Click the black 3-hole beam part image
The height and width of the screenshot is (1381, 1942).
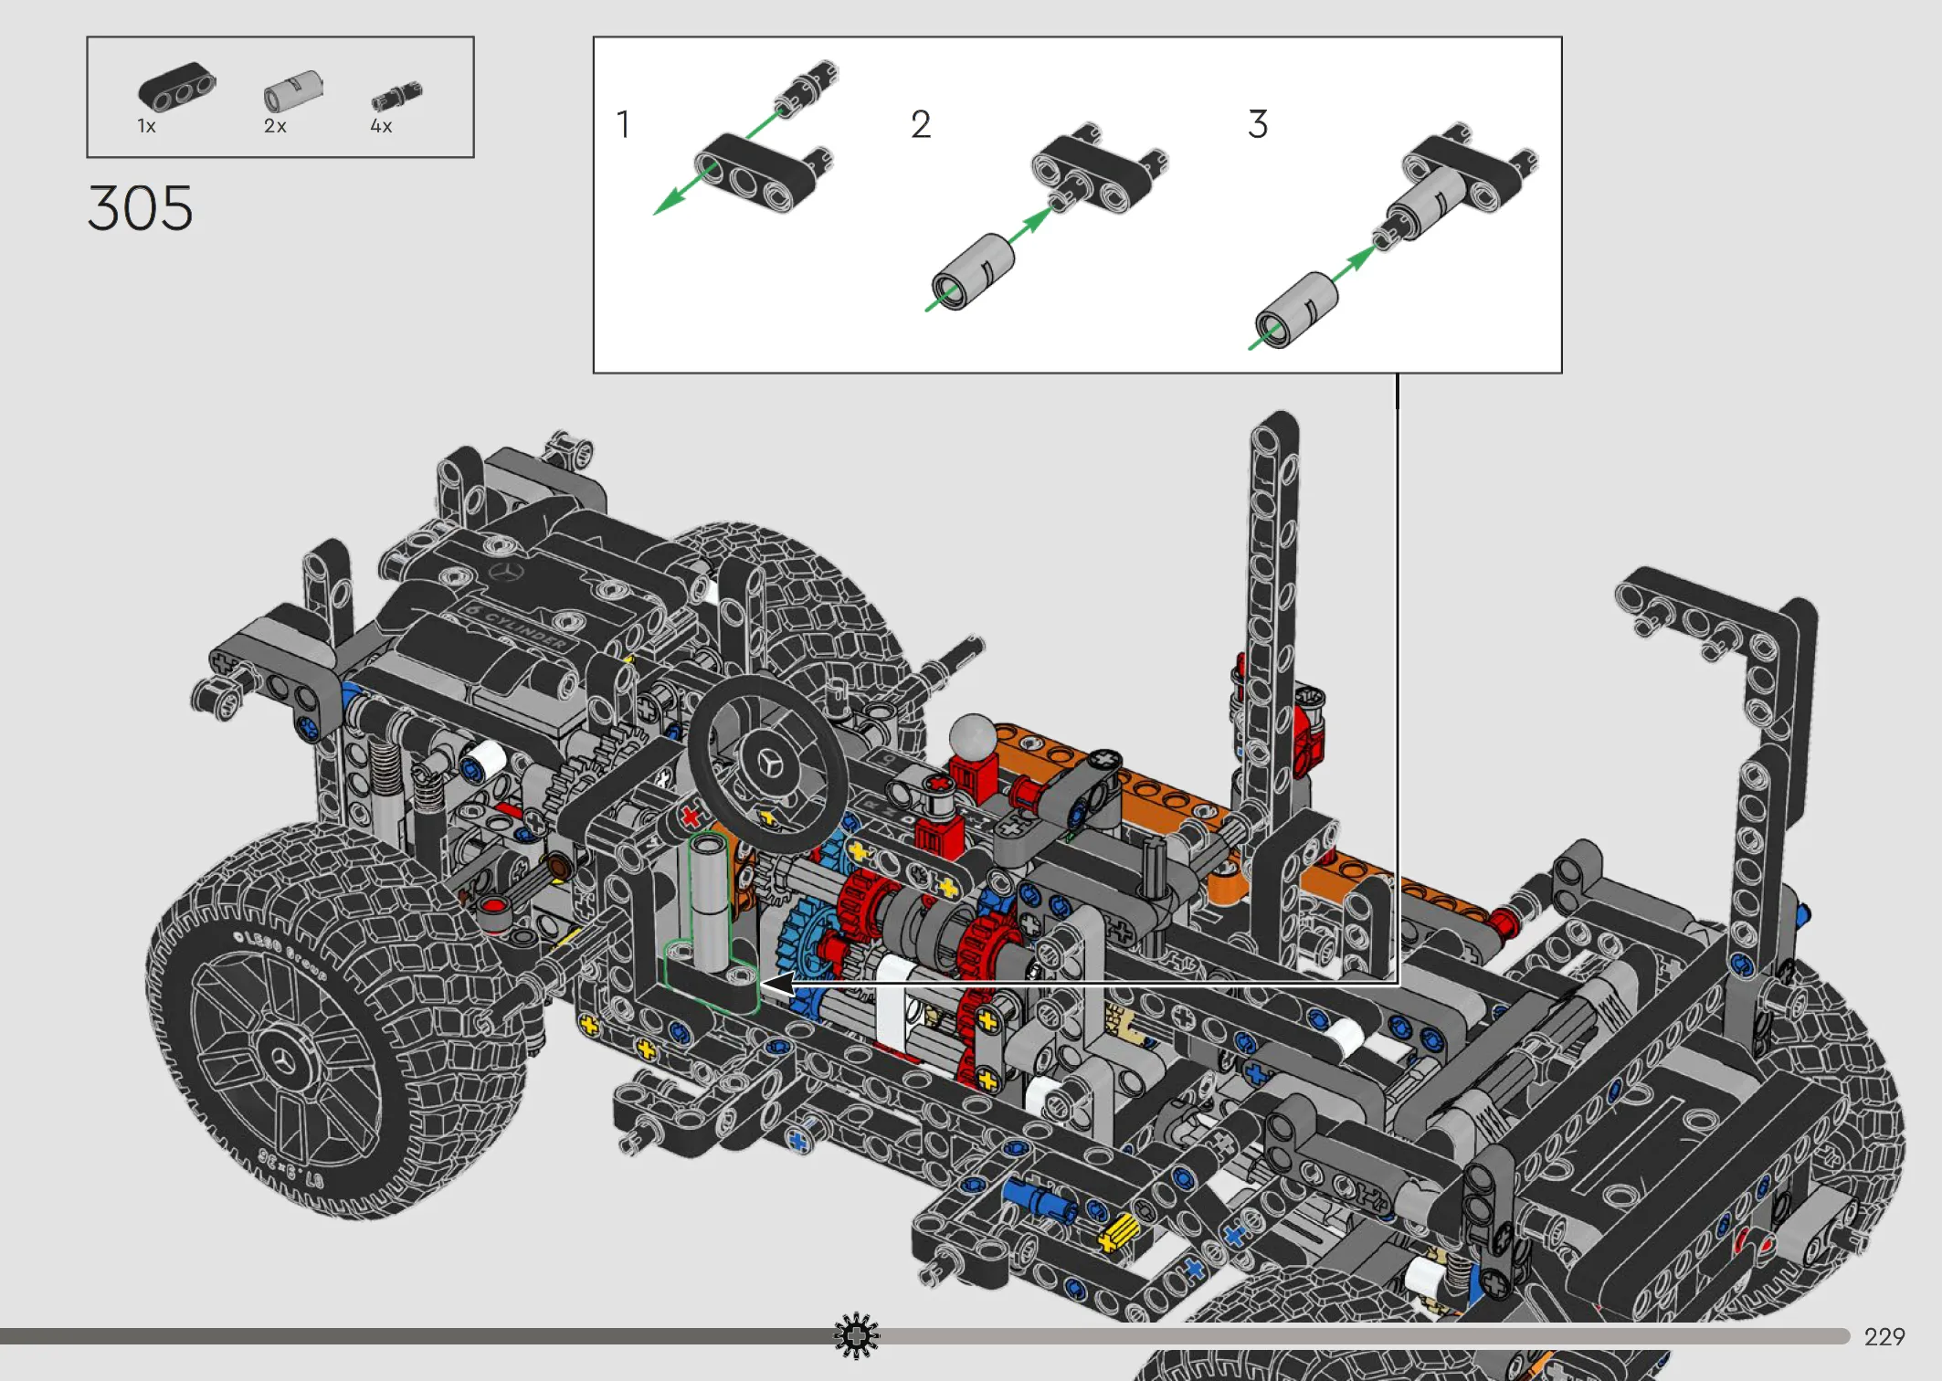pyautogui.click(x=176, y=87)
